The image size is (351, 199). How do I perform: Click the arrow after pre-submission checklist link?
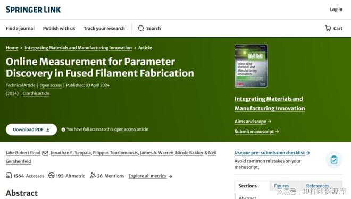coord(308,153)
